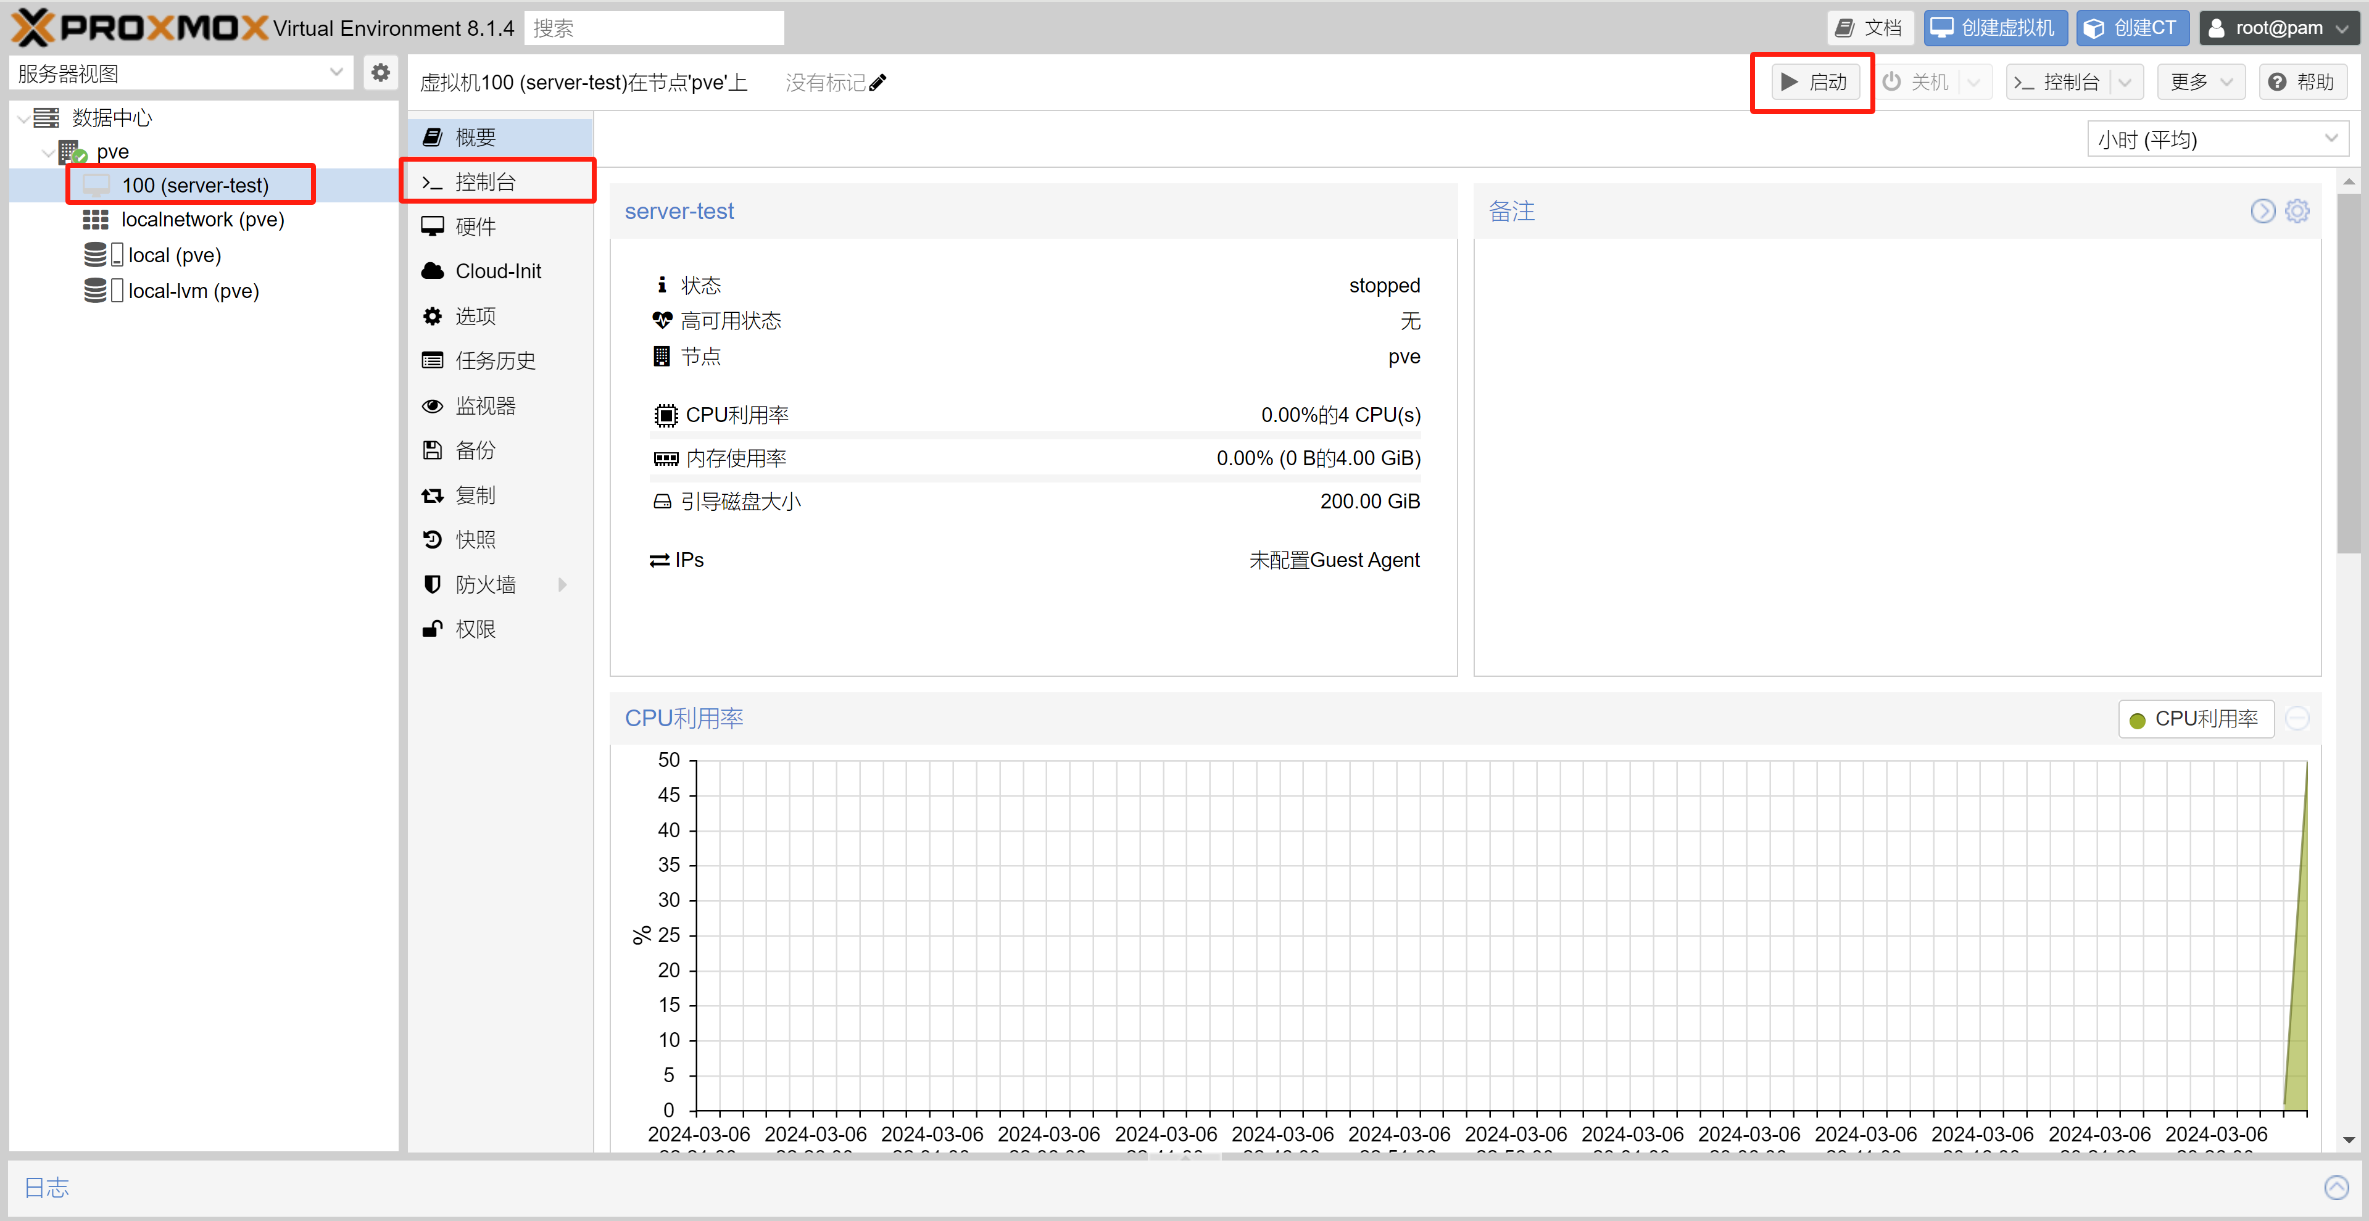Open the 复制 replication tab
This screenshot has height=1221, width=2369.
point(500,495)
